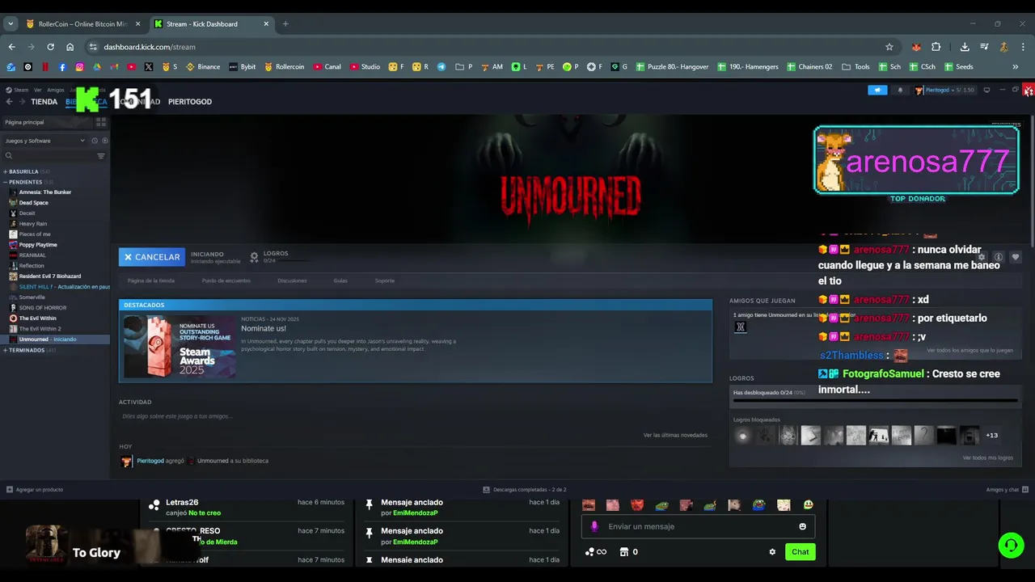1035x582 pixels.
Task: Click Ver las últimas novedades
Action: pos(675,435)
